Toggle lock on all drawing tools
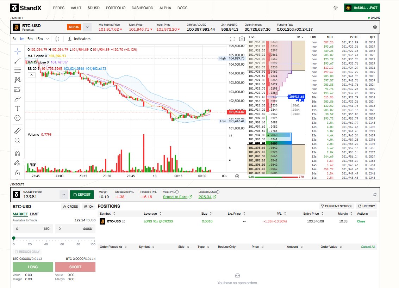Viewport: 399px width, 288px height. pyautogui.click(x=18, y=173)
